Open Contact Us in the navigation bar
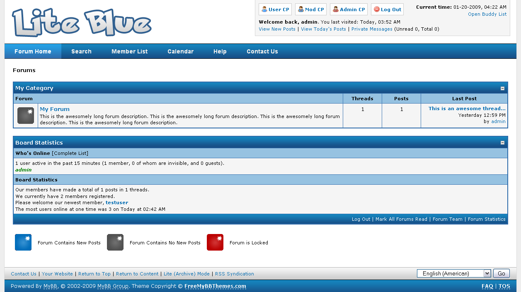 [x=262, y=51]
